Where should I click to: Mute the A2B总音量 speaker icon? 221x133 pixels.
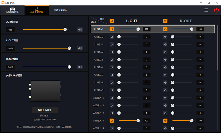[80, 29]
